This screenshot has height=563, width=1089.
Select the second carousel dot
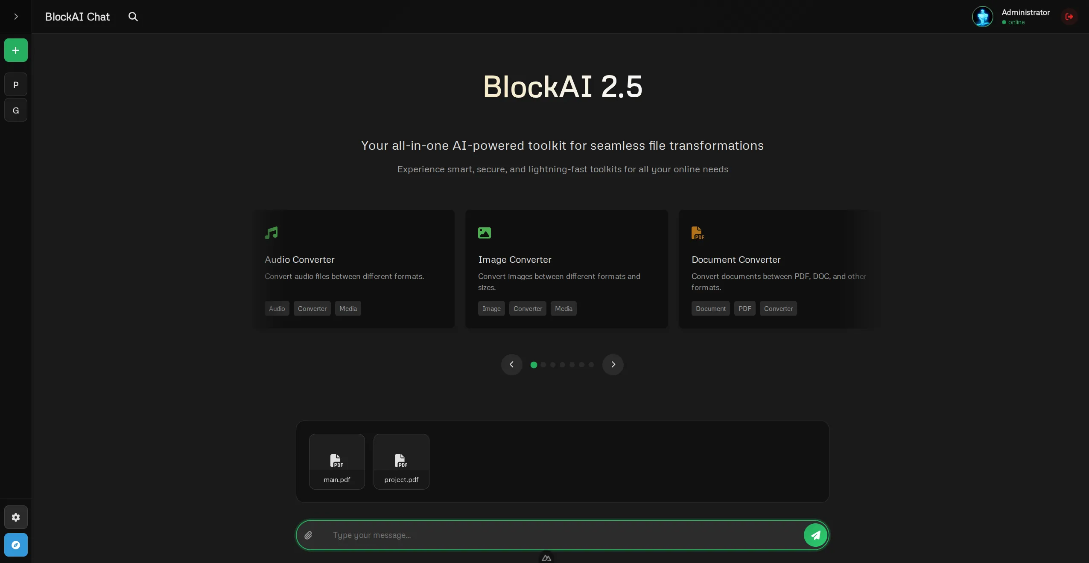[543, 365]
